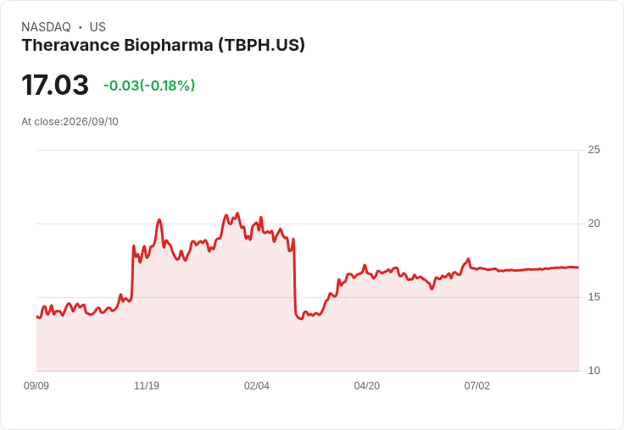Click the chart line's right endpoint

point(578,267)
